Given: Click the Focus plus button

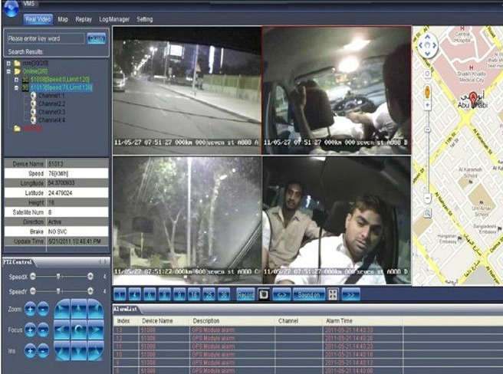Looking at the screenshot, I should 30,330.
